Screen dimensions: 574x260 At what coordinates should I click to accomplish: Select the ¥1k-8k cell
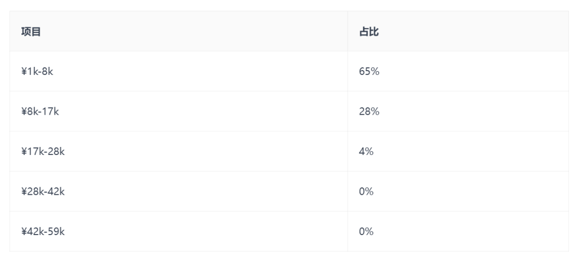pyautogui.click(x=37, y=72)
